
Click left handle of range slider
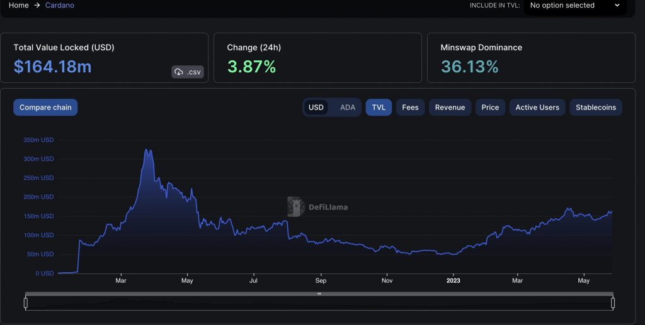click(x=25, y=303)
